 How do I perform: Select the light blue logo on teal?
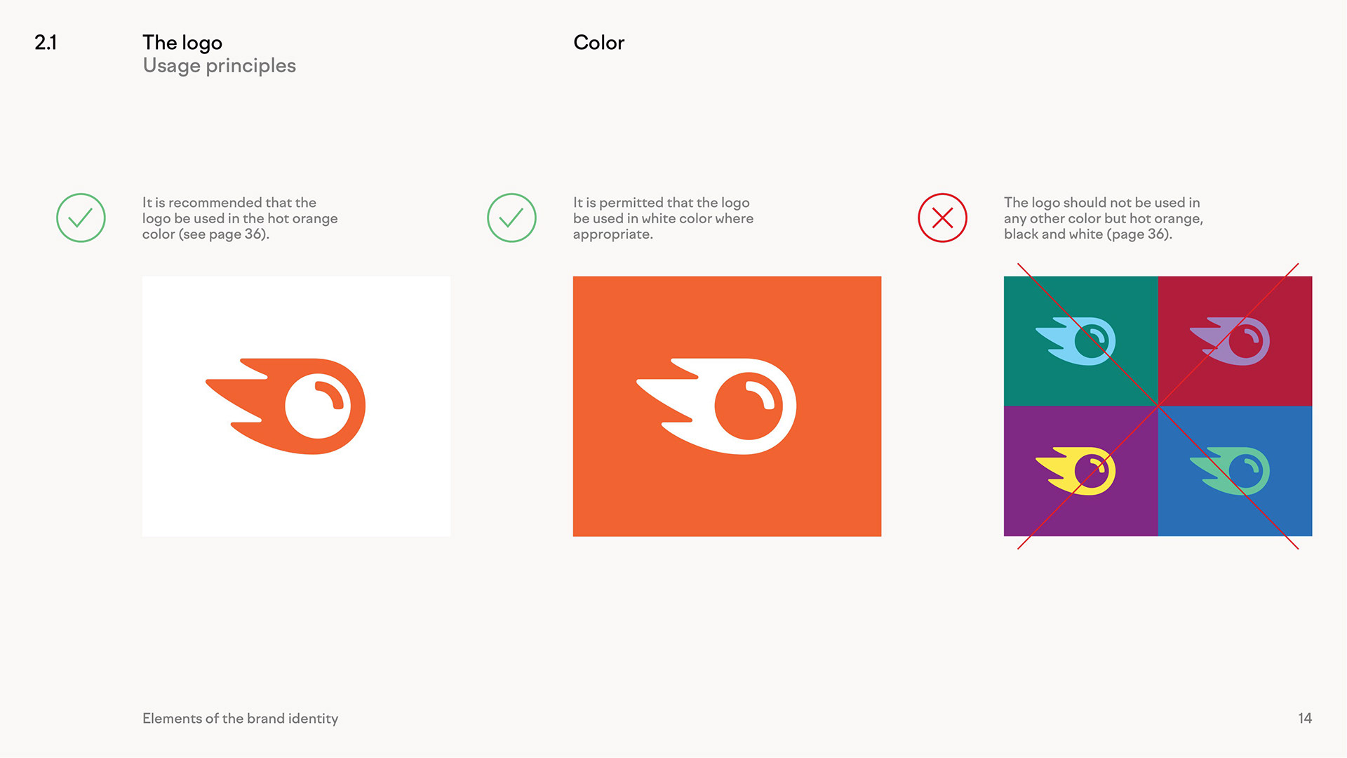(x=1075, y=341)
